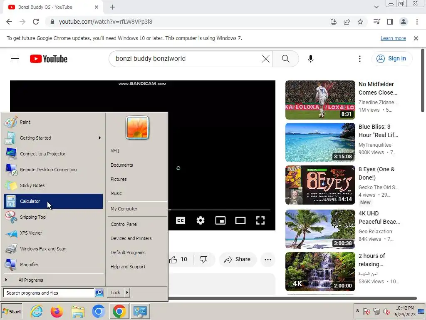Toggle closed captions on the video

pos(181,220)
